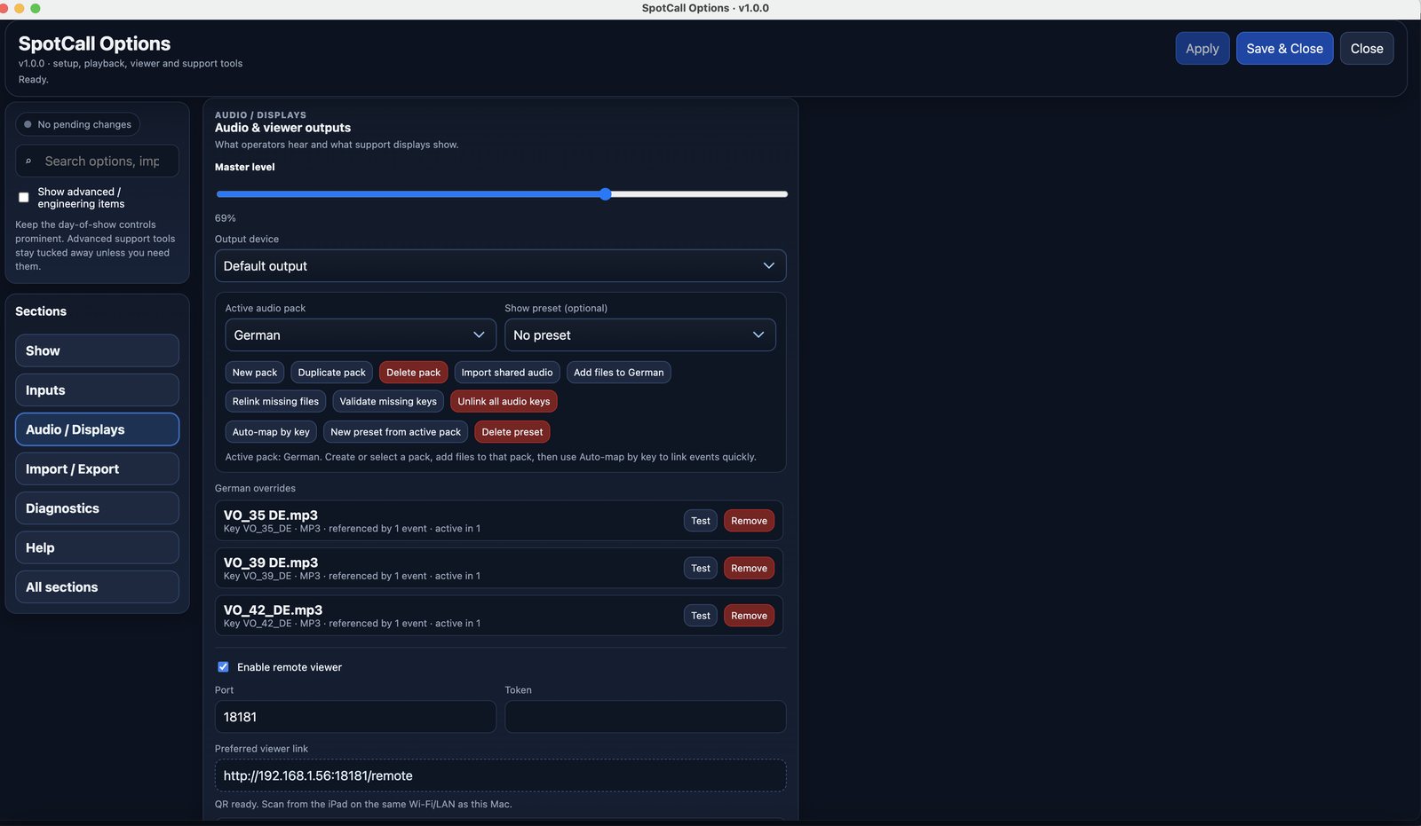
Task: Click Relink missing files
Action: tap(275, 402)
